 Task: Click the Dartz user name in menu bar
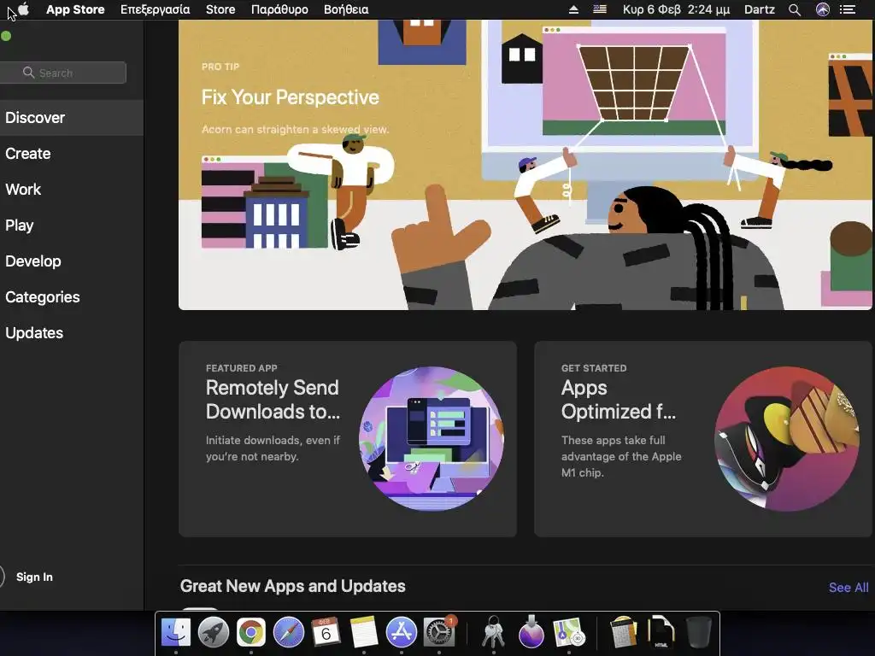point(760,9)
